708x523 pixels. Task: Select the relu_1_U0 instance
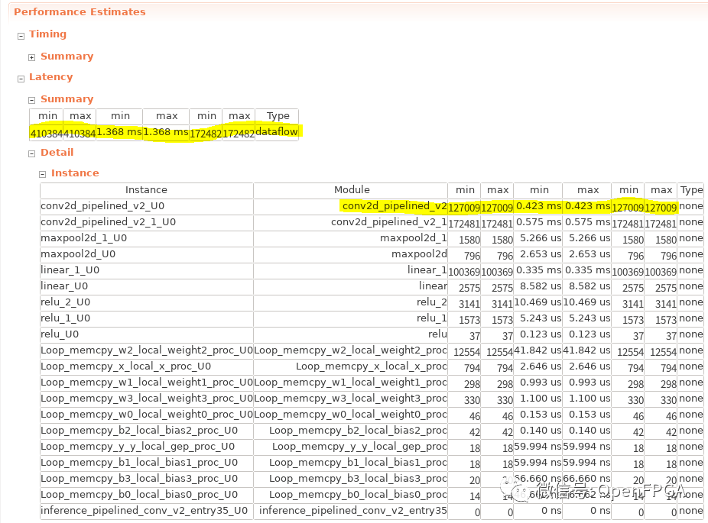pyautogui.click(x=146, y=318)
